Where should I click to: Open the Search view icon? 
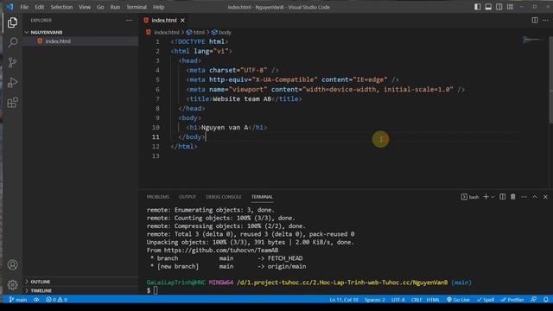click(12, 42)
